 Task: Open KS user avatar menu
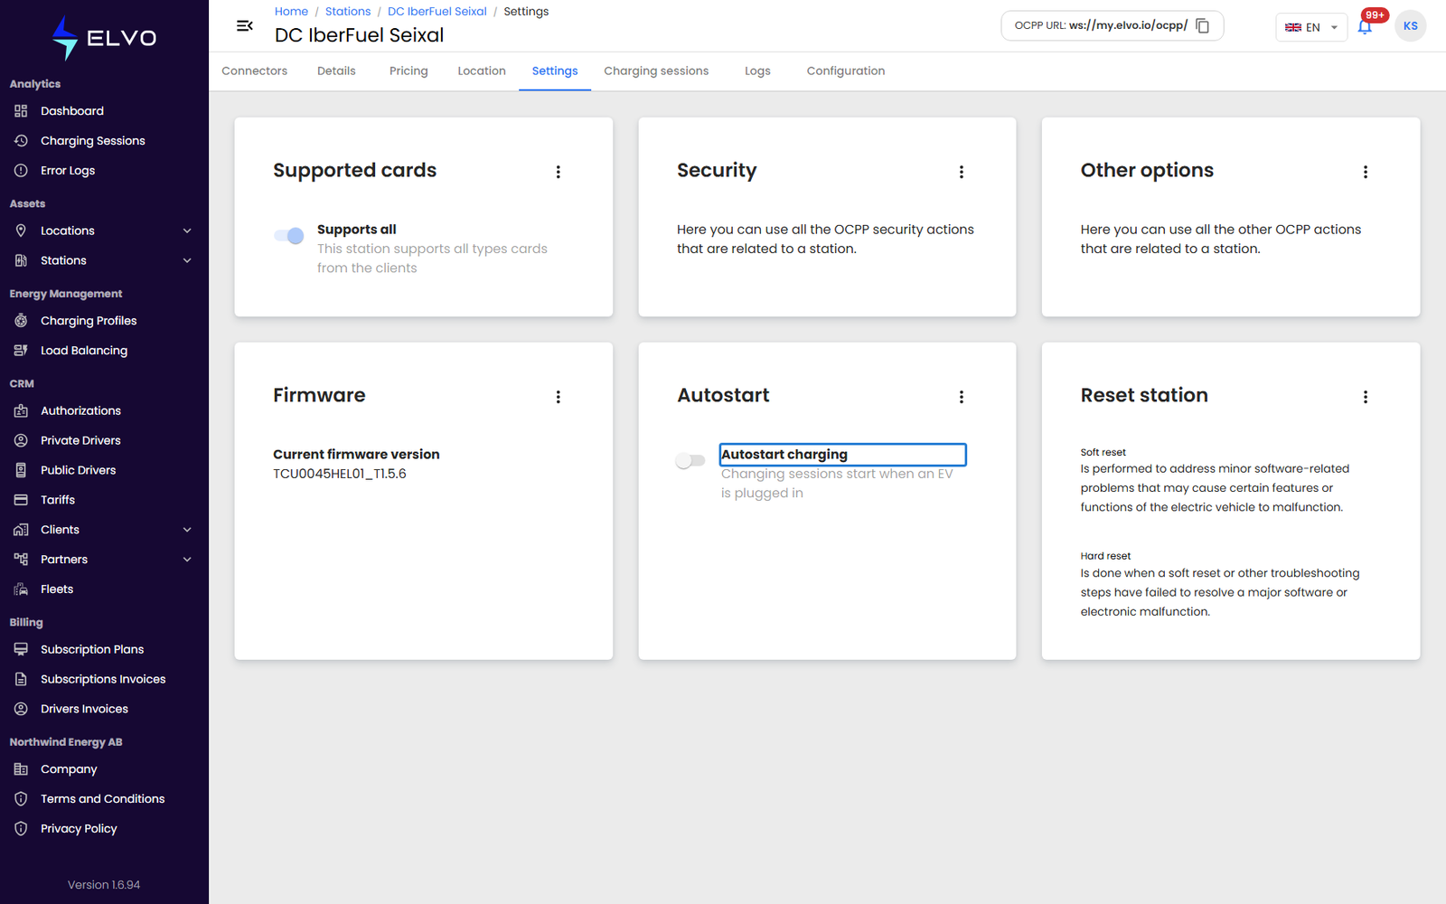tap(1410, 26)
